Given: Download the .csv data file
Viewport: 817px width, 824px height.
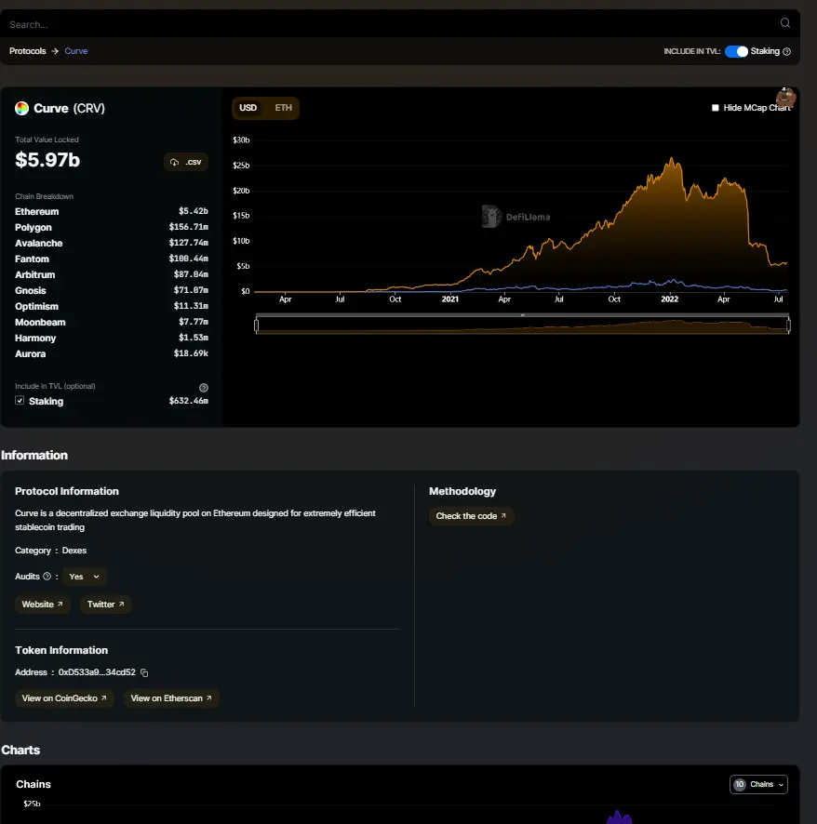Looking at the screenshot, I should coord(186,162).
